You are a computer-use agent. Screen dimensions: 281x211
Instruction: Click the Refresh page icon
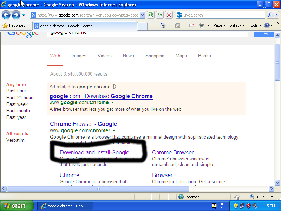coord(160,15)
